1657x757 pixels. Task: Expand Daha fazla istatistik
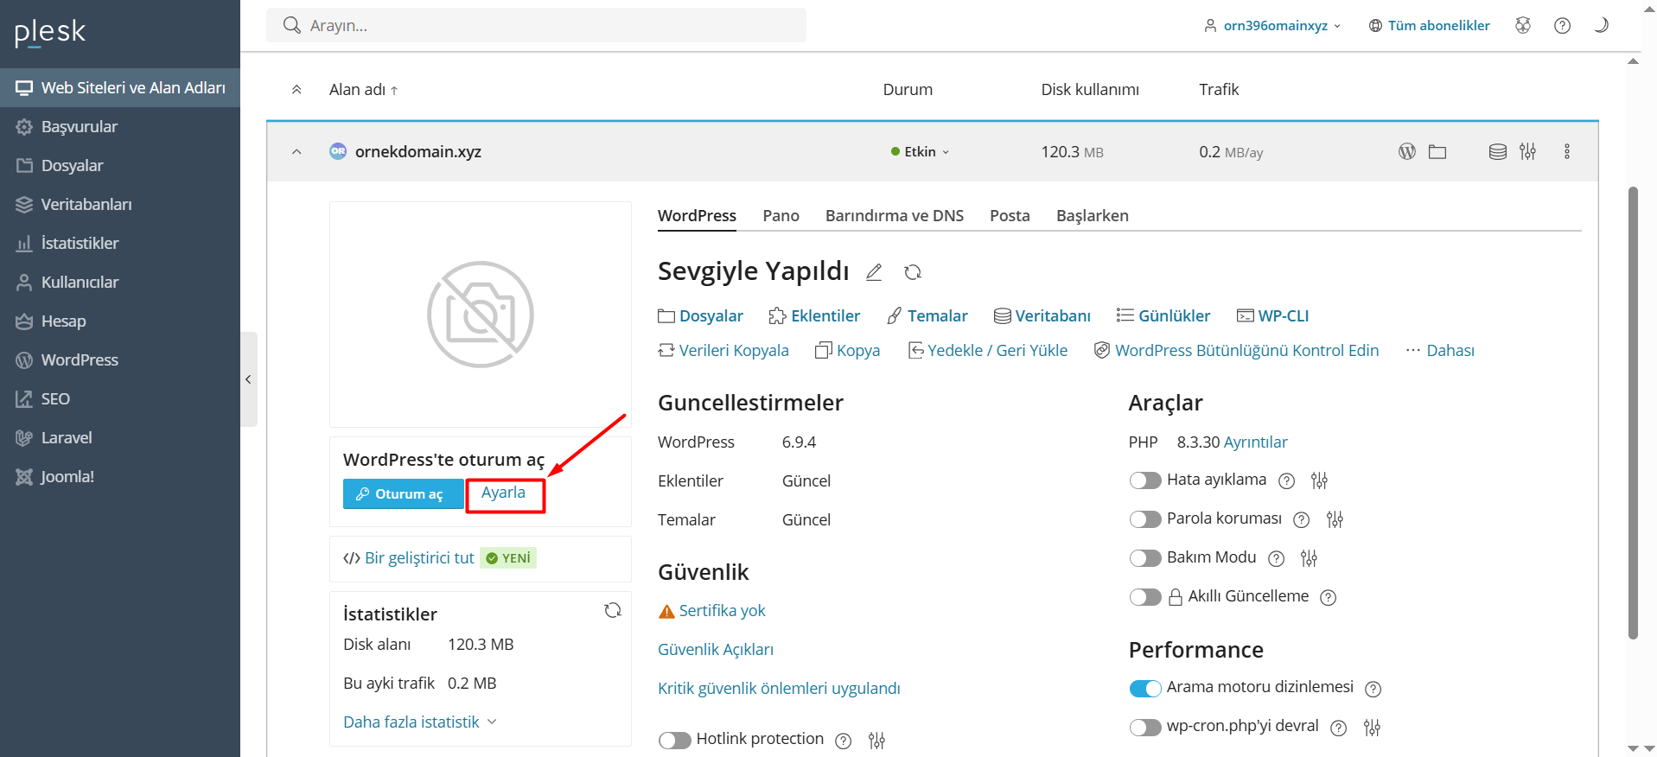(x=419, y=722)
